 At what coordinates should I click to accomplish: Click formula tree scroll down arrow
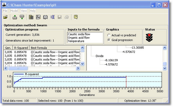pyautogui.click(x=165, y=68)
